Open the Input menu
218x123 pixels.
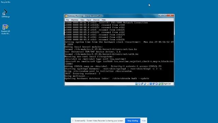point(89,20)
